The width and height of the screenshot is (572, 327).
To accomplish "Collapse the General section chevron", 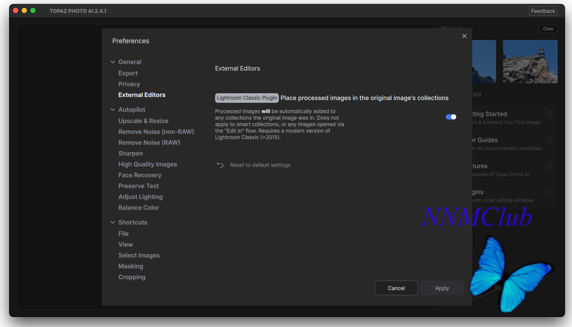I will [113, 62].
